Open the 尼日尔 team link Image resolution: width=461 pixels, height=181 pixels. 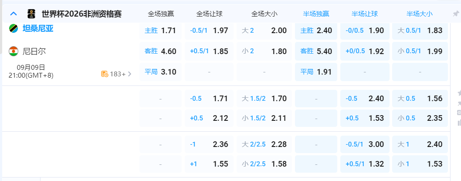pyautogui.click(x=34, y=51)
